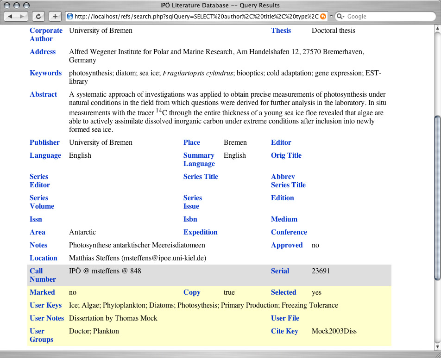
Task: Add bookmark with the plus button
Action: click(x=55, y=16)
